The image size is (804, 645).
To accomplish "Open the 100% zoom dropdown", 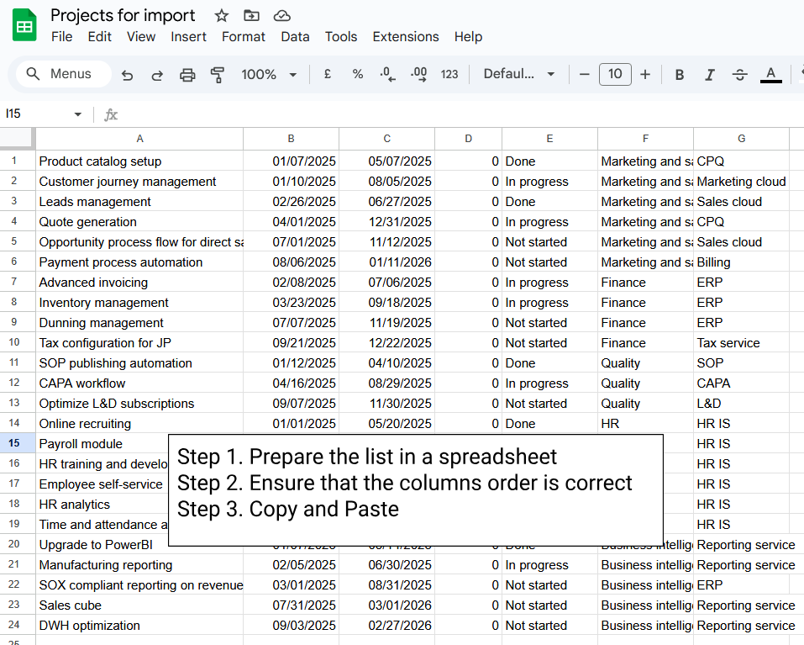I will click(269, 74).
